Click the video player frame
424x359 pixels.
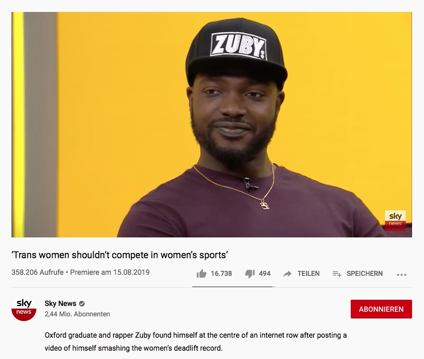(211, 125)
